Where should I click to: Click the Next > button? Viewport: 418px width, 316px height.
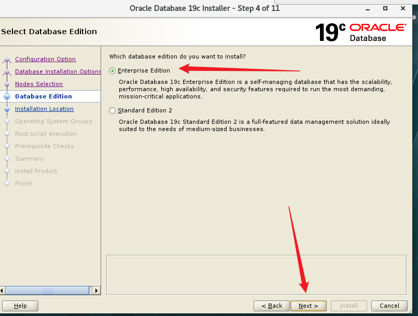click(x=308, y=306)
